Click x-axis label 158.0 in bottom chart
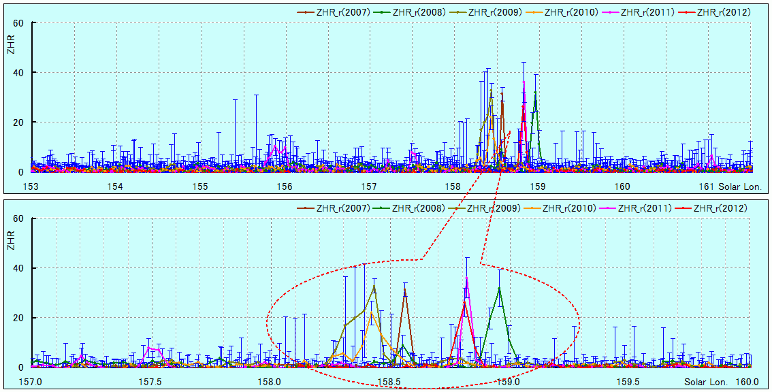 [270, 382]
